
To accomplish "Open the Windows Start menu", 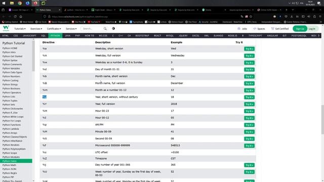I will coord(4,3).
